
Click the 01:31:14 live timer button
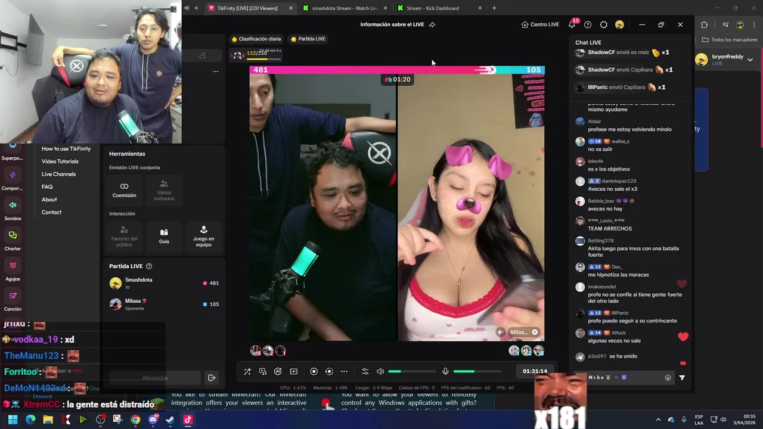point(535,371)
